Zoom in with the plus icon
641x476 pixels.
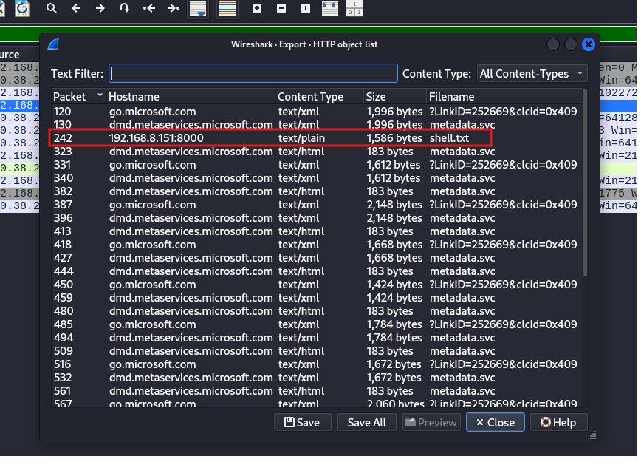(x=257, y=8)
